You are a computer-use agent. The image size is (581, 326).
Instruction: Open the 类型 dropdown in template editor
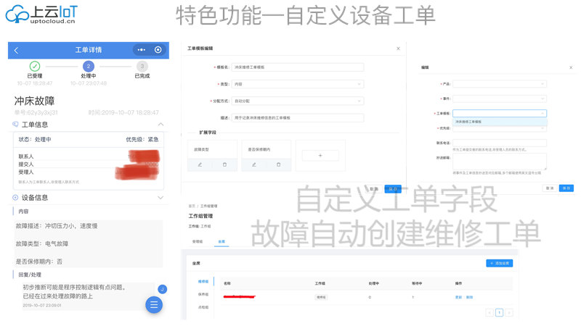coord(297,84)
